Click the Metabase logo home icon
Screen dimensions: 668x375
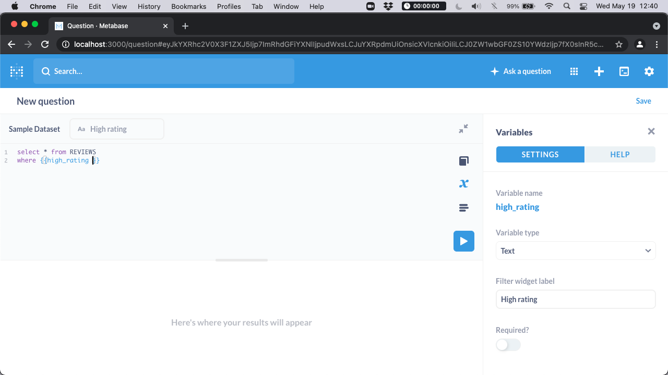(x=17, y=71)
